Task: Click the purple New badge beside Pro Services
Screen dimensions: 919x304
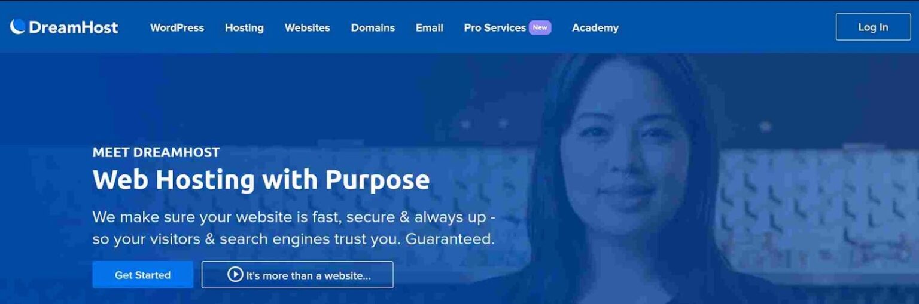Action: point(540,27)
